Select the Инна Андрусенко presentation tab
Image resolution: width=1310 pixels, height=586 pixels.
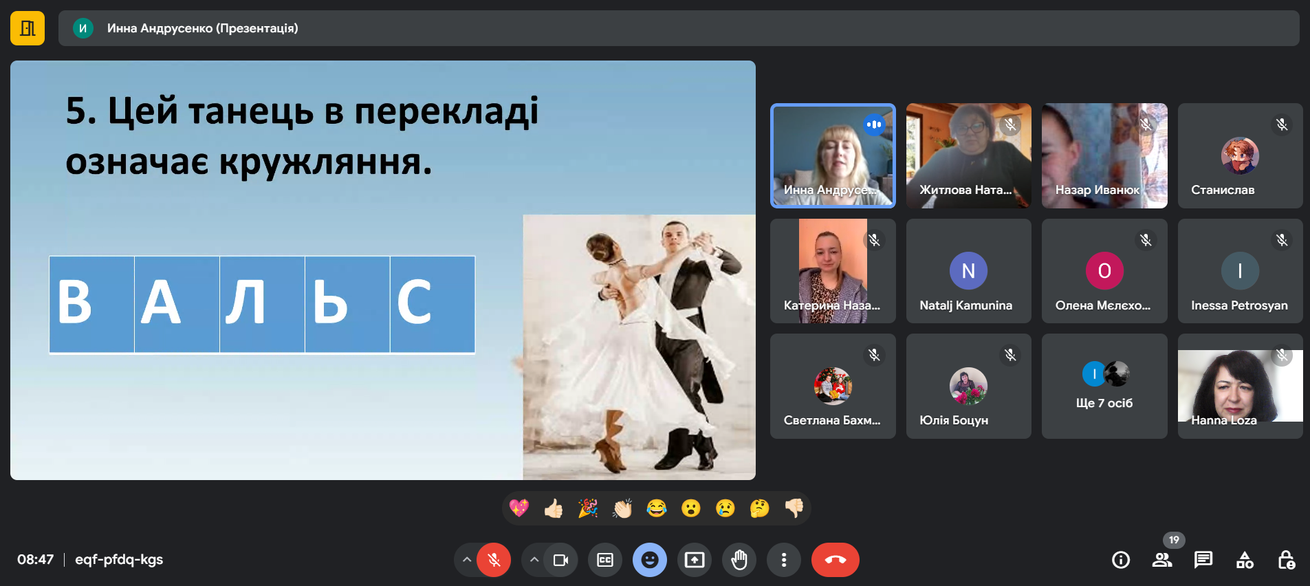202,28
